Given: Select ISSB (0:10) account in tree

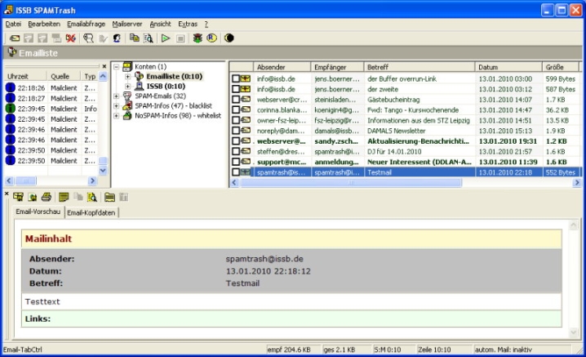Looking at the screenshot, I should (164, 86).
